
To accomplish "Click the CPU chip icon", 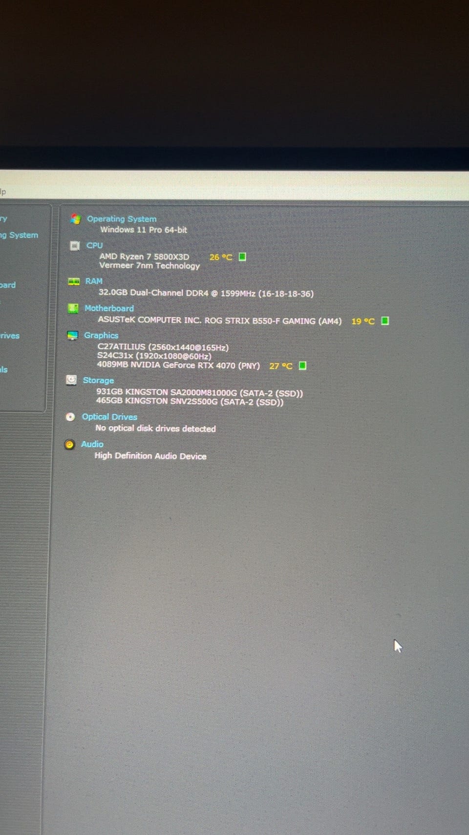I will point(74,246).
